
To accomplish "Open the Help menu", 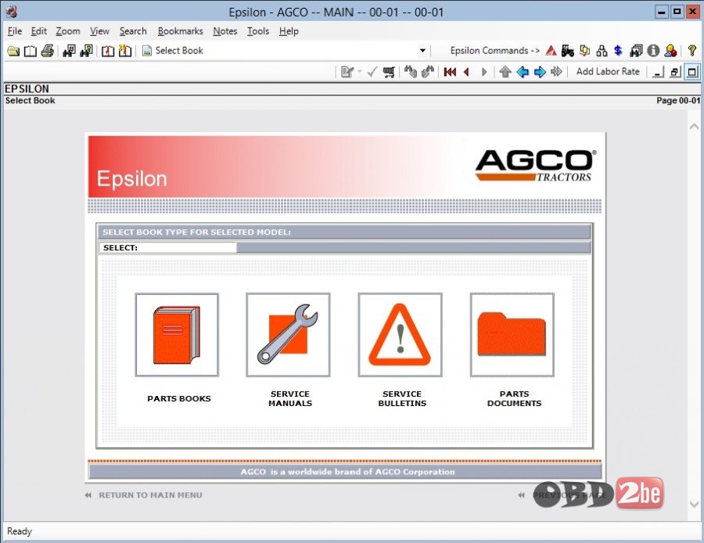I will 289,31.
